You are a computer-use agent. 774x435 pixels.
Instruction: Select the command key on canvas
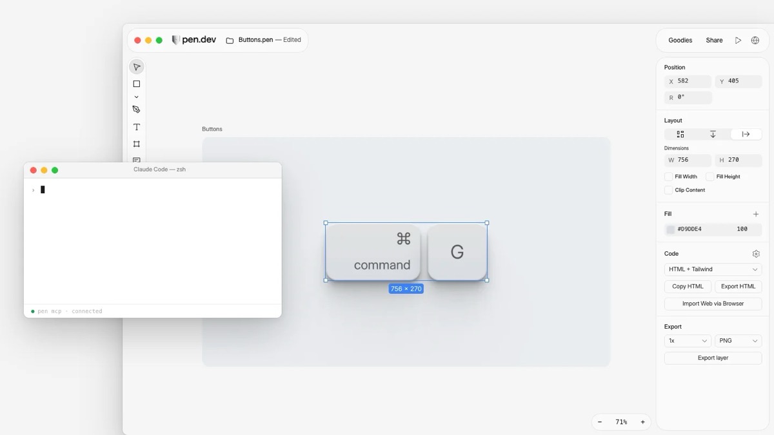click(x=373, y=252)
